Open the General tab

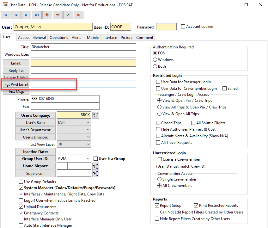coord(40,38)
